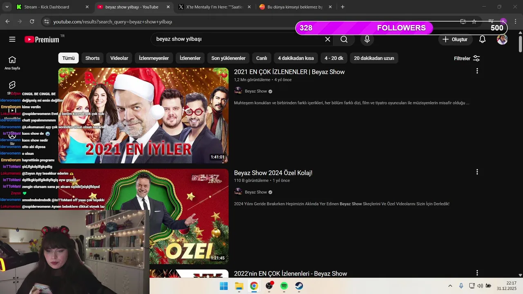Screen dimensions: 523x294
Task: Select the 4 - 20 dk chip
Action: pyautogui.click(x=334, y=58)
